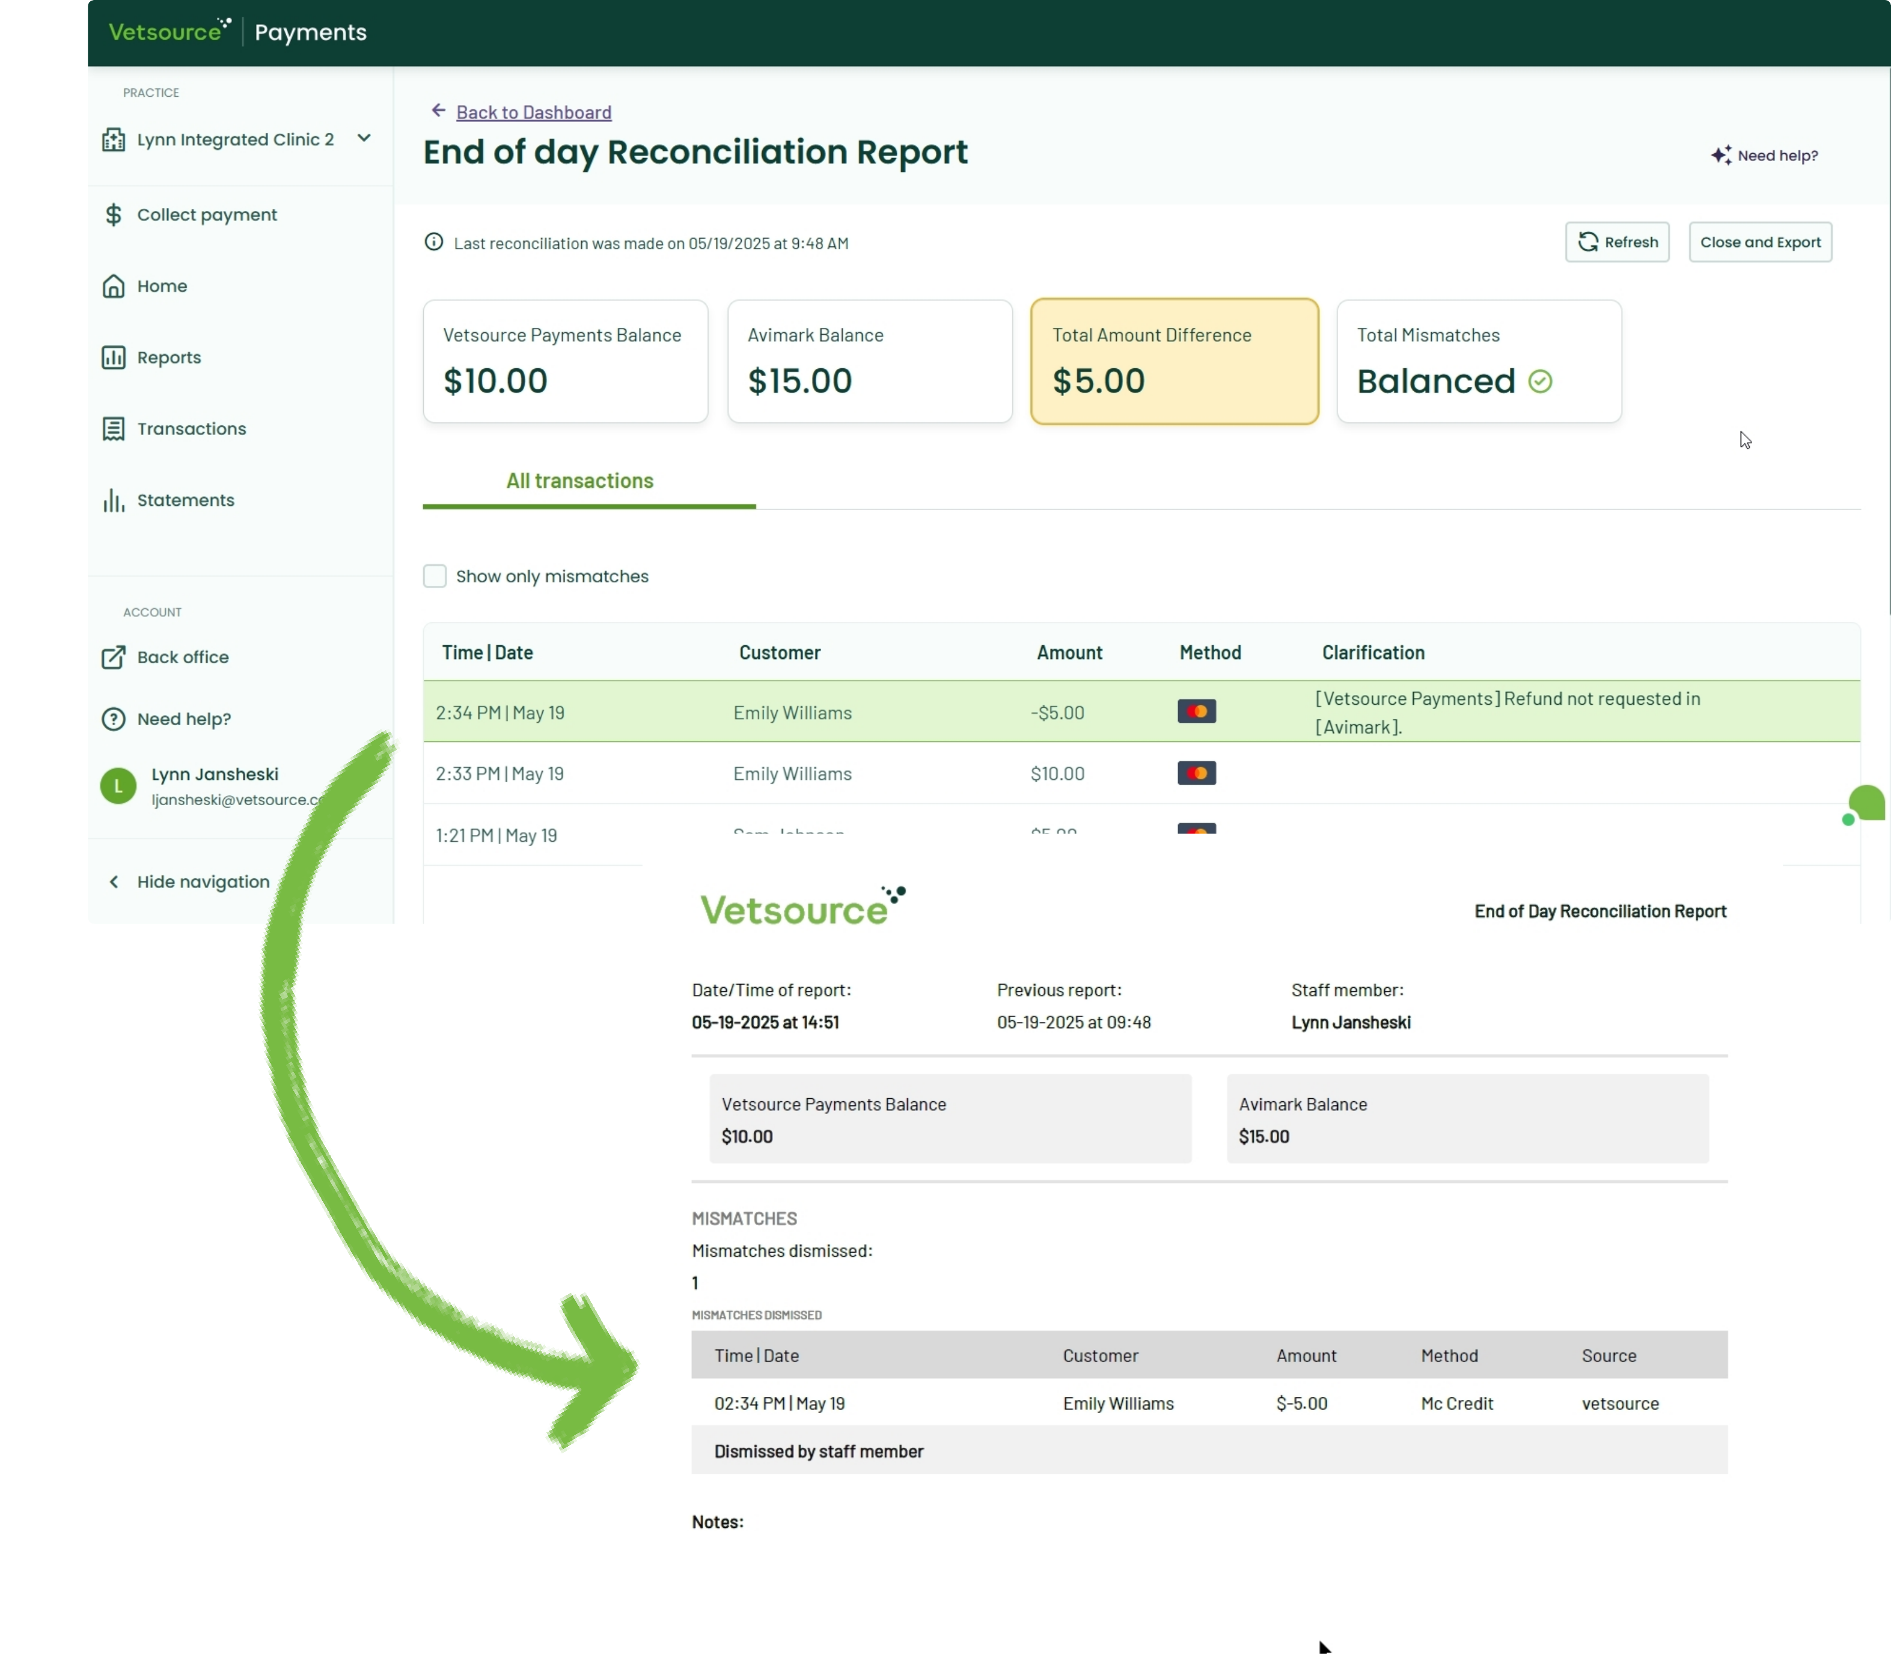This screenshot has width=1891, height=1654.
Task: Click the Customer column header
Action: tap(779, 652)
